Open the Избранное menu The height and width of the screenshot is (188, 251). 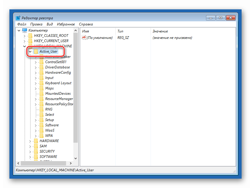pyautogui.click(x=66, y=24)
